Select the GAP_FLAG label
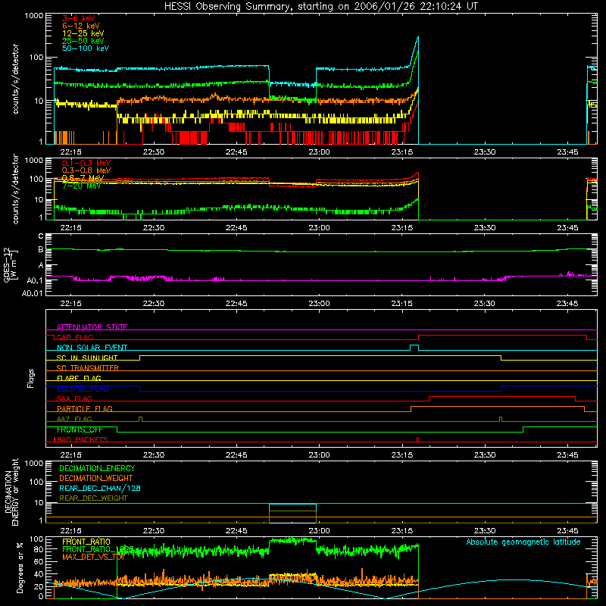 coord(74,337)
